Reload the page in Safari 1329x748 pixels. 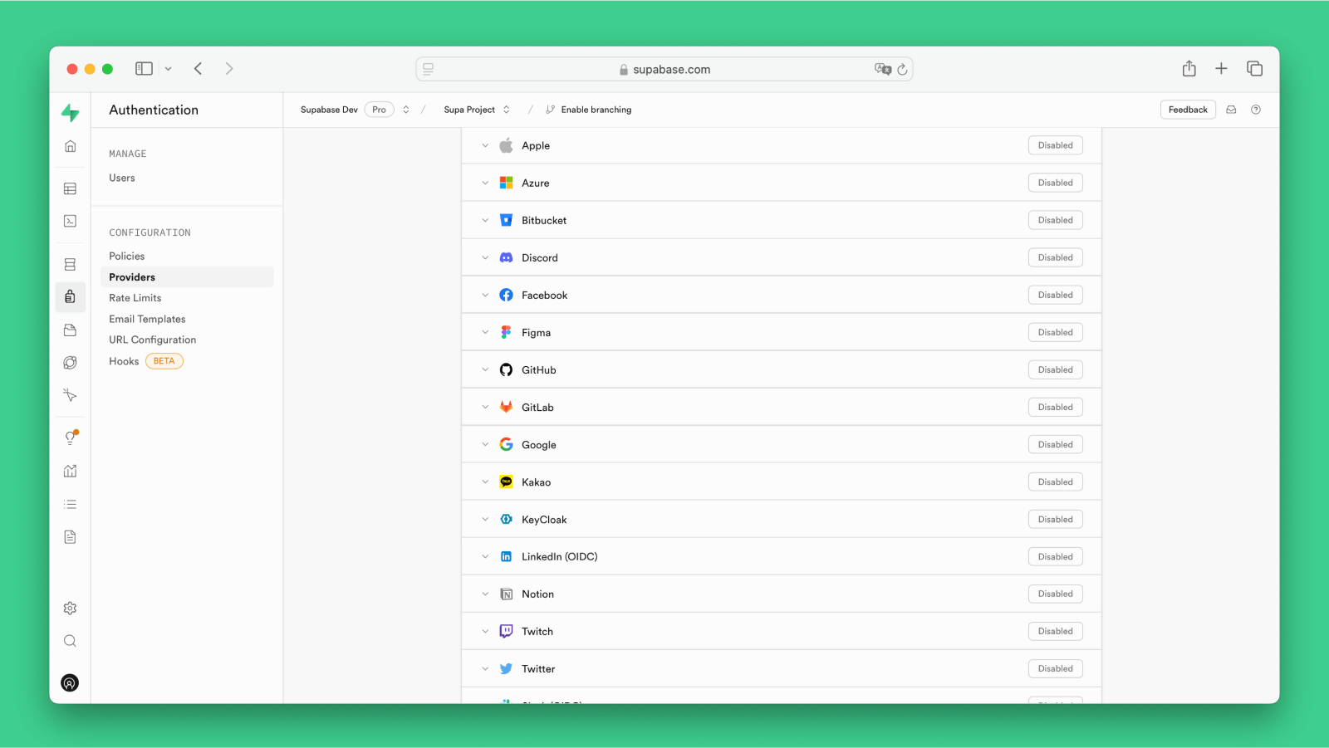[x=902, y=69]
